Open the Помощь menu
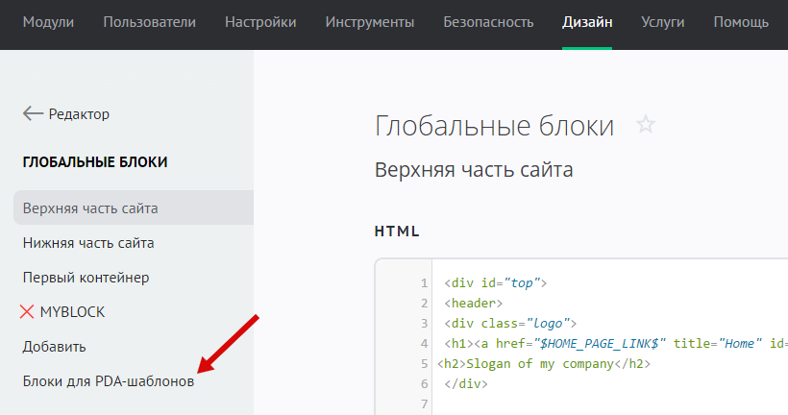 (741, 21)
